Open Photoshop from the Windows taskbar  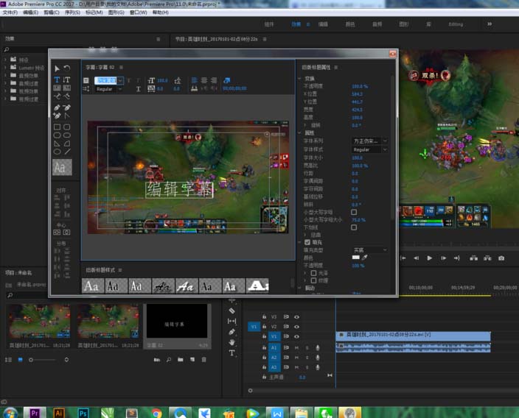tap(83, 413)
